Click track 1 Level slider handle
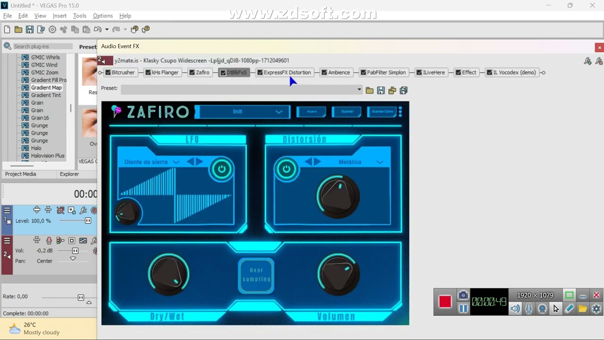This screenshot has width=604, height=340. [x=88, y=221]
